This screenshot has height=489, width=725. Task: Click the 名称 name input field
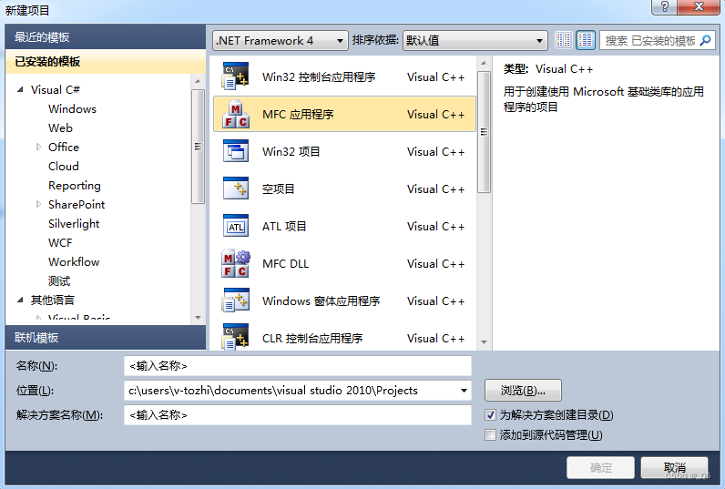[x=298, y=366]
